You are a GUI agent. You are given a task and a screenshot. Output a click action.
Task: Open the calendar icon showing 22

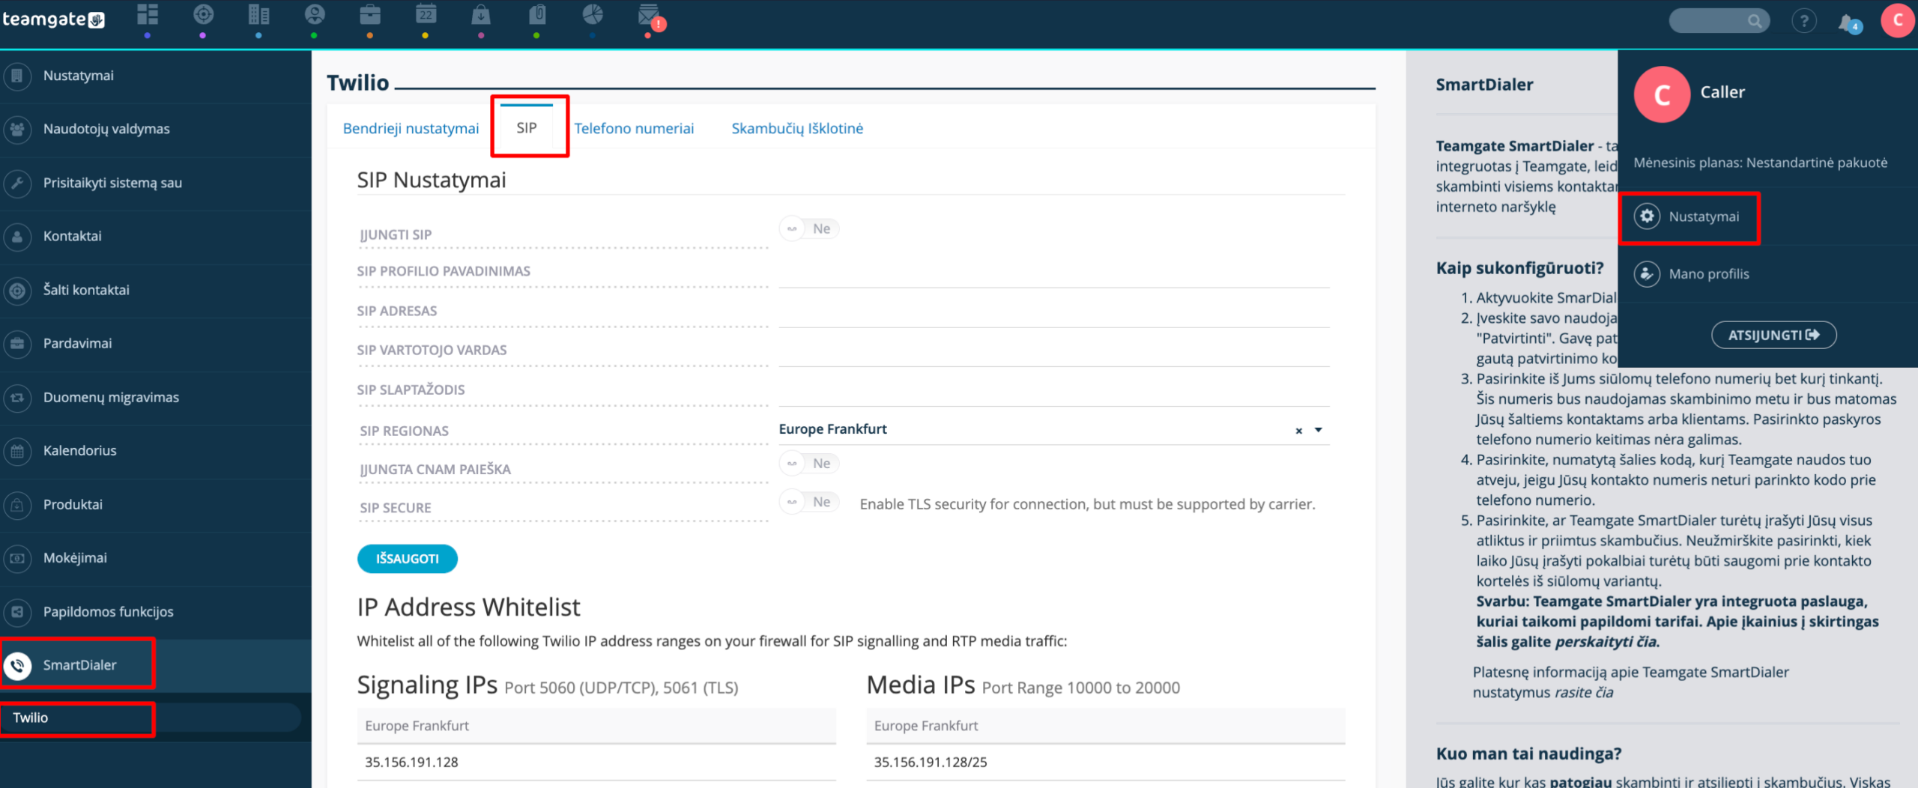pos(426,15)
